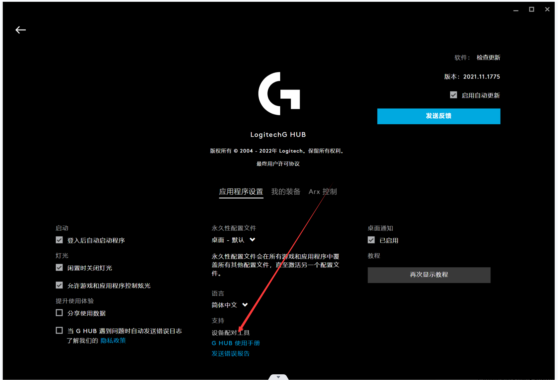Click 检查更新 to check for updates
The width and height of the screenshot is (558, 380).
point(489,57)
